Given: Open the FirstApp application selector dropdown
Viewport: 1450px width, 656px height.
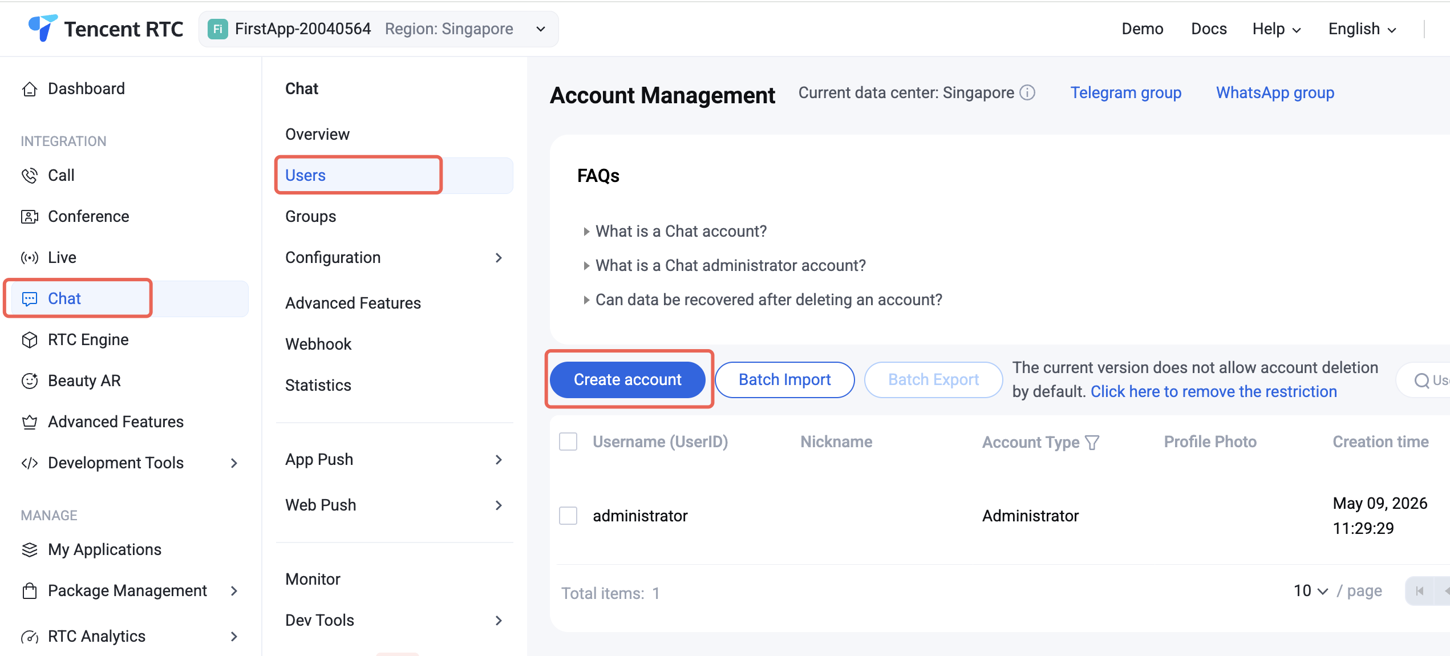Looking at the screenshot, I should 378,29.
